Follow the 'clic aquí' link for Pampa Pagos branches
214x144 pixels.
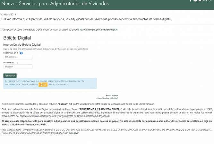pos(74,133)
